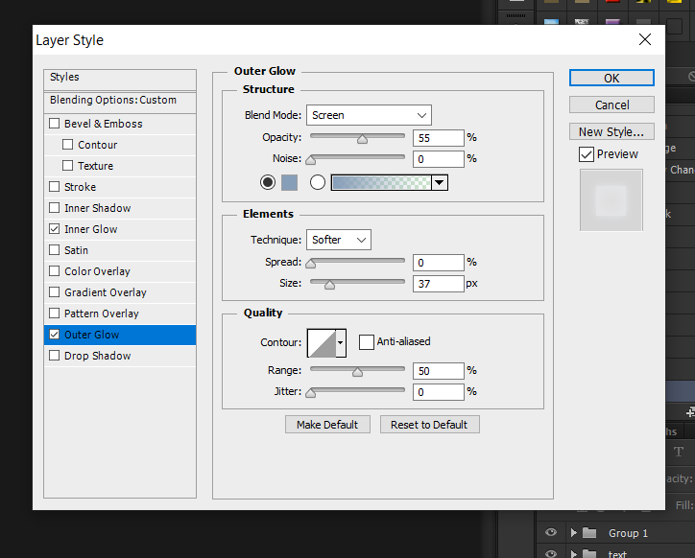Select the text type filter T icon
Screen dimensions: 695x558
(679, 452)
